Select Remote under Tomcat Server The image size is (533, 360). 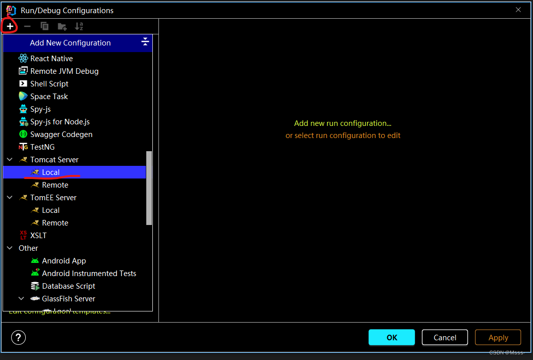[74, 185]
